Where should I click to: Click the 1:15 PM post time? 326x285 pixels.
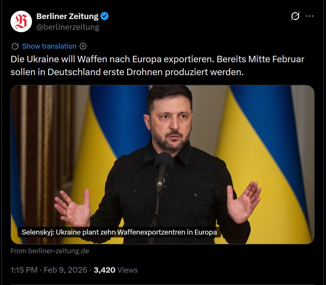point(24,270)
